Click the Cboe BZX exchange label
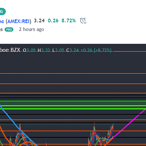 tap(10, 50)
